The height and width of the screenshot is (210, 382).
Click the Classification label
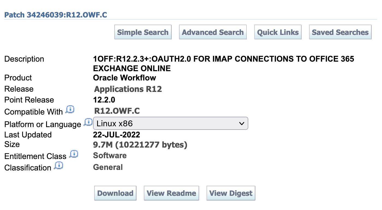tap(28, 168)
